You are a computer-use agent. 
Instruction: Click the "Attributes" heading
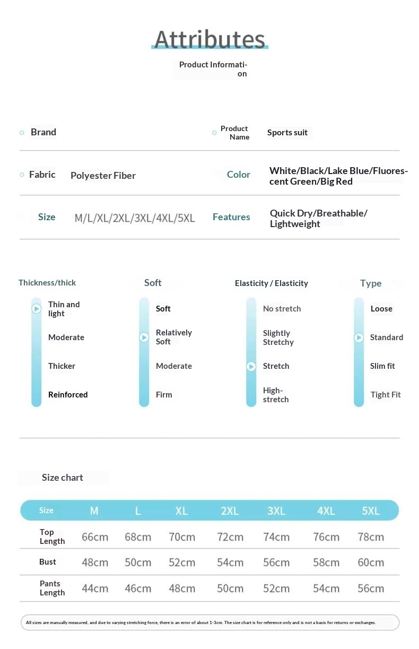210,39
